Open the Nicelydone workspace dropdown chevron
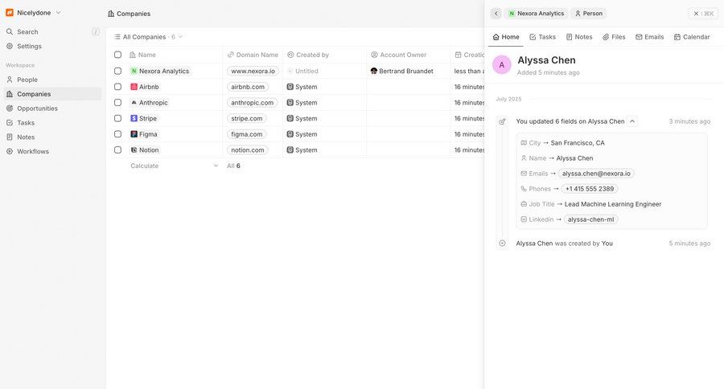The height and width of the screenshot is (389, 724). click(58, 13)
